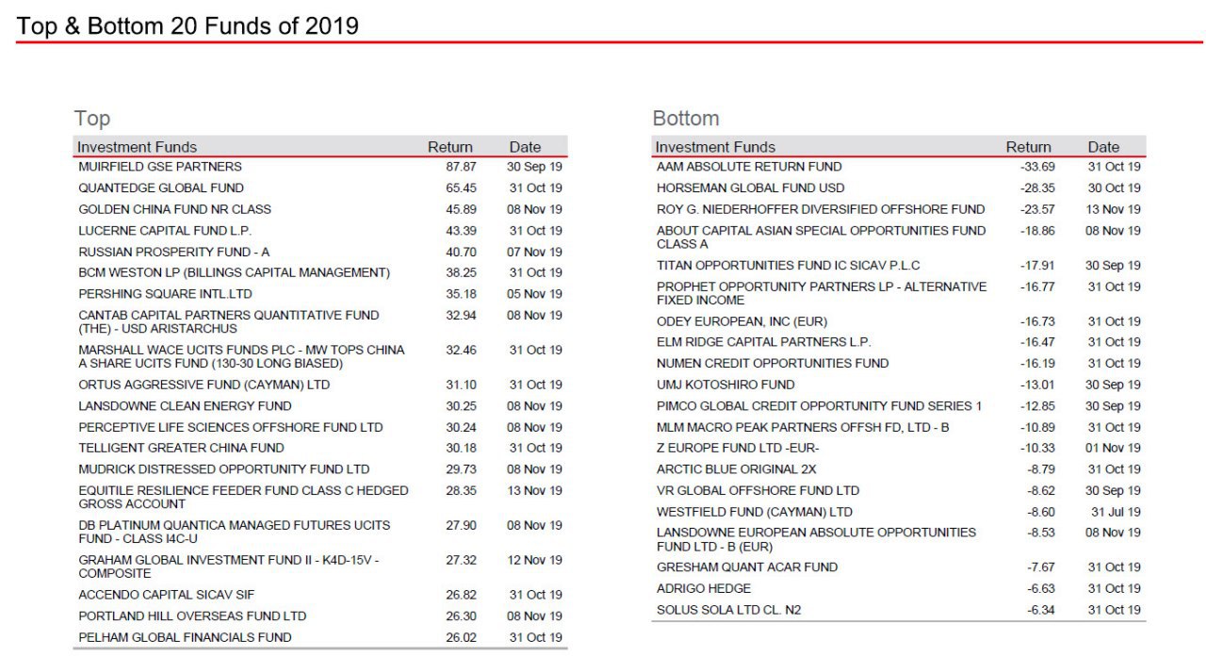The width and height of the screenshot is (1206, 672).
Task: Click the 01 Nov 19 date
Action: pos(1114,448)
